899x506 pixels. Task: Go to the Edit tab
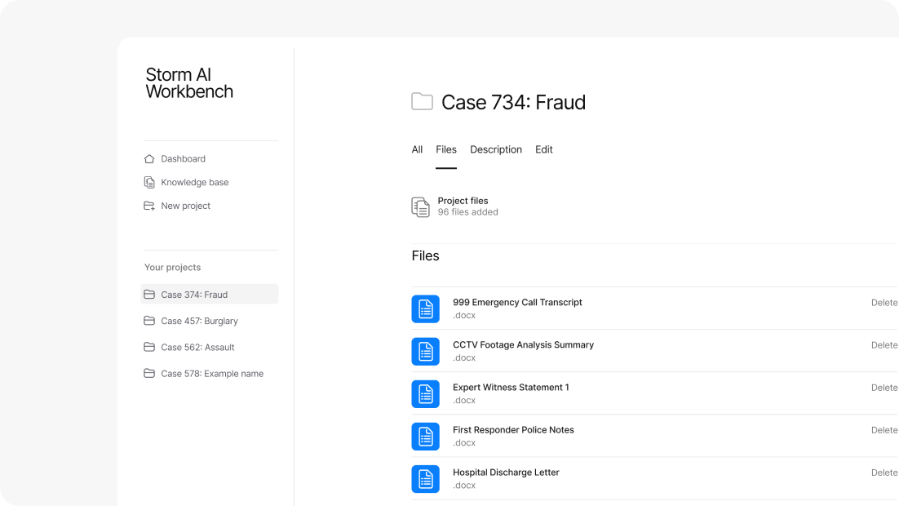(x=544, y=149)
